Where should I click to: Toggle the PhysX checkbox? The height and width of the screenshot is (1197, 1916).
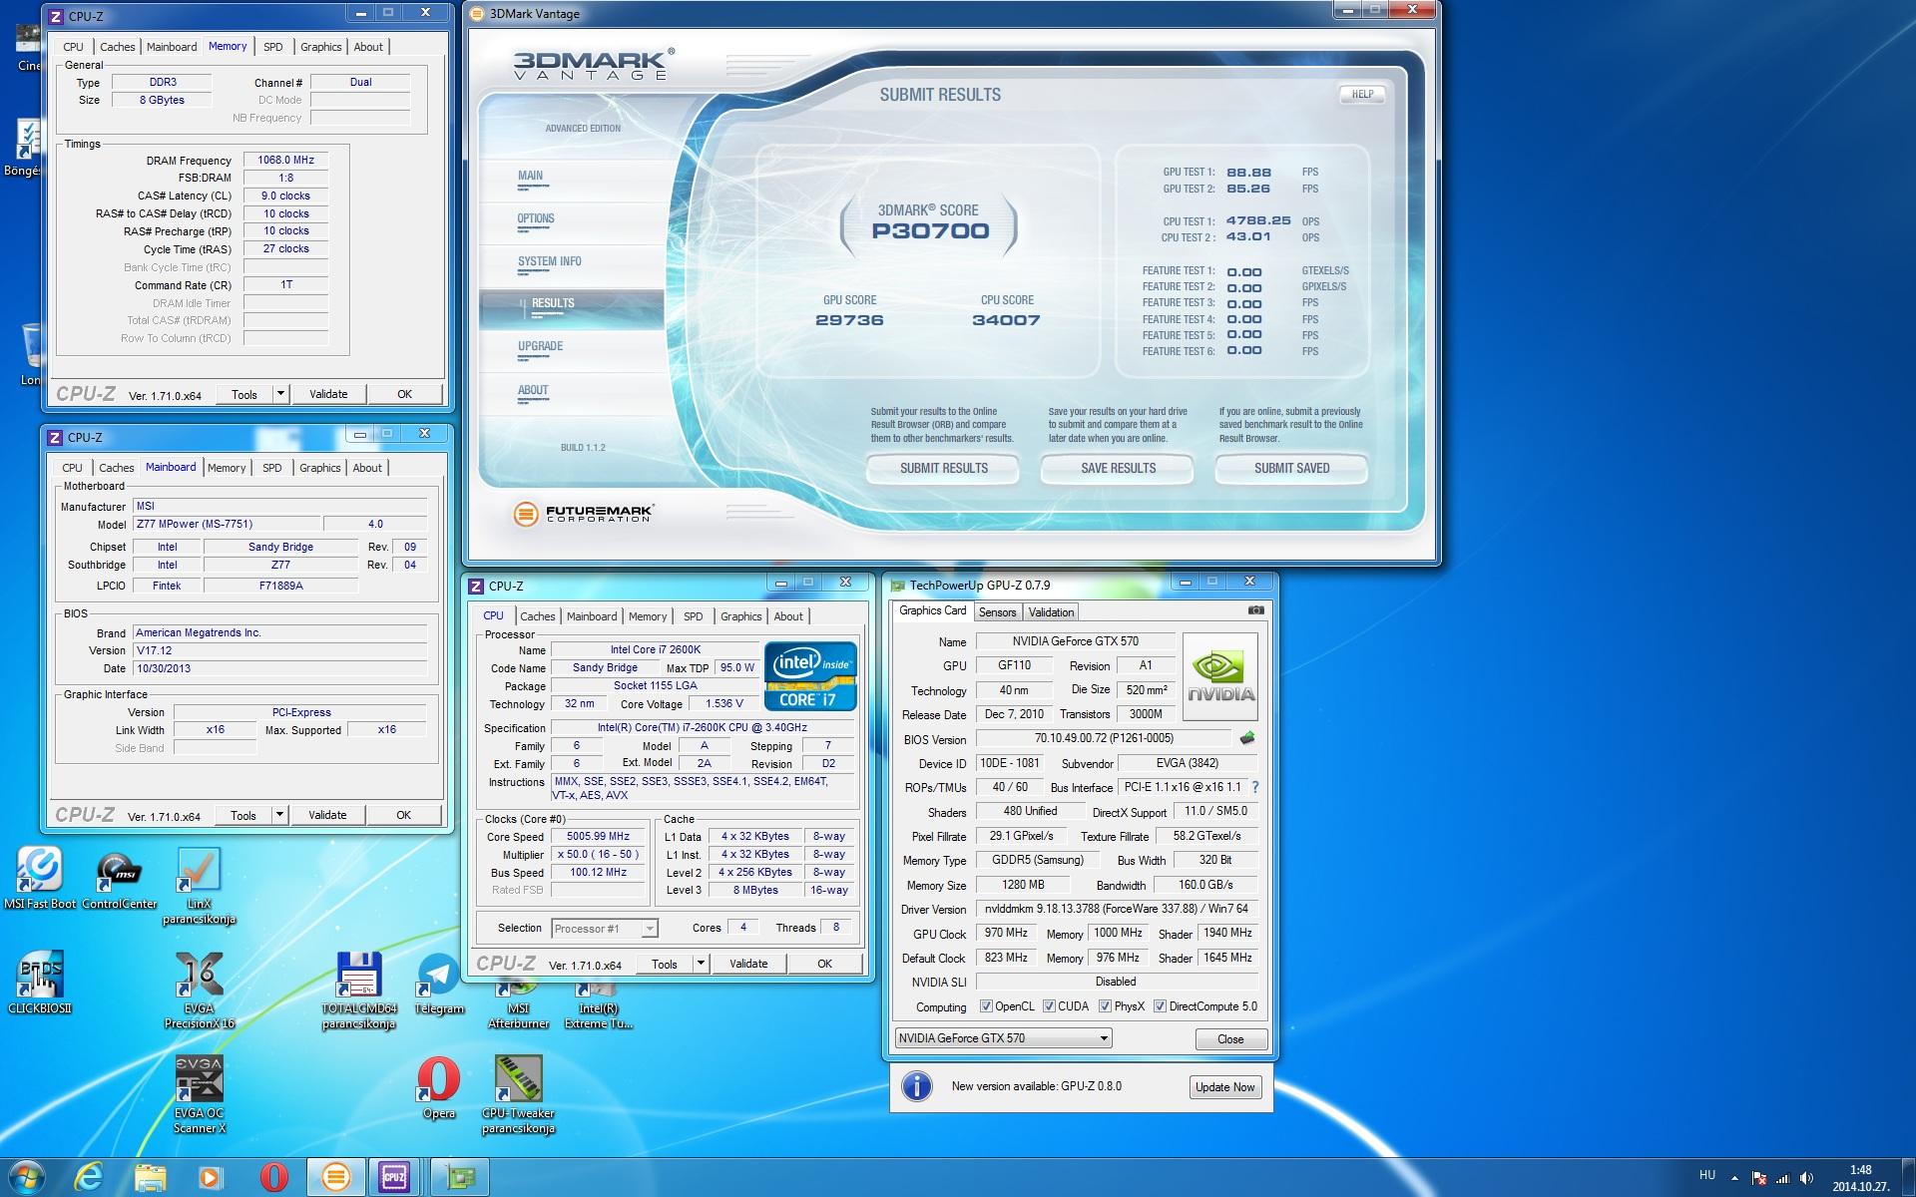click(1105, 1006)
